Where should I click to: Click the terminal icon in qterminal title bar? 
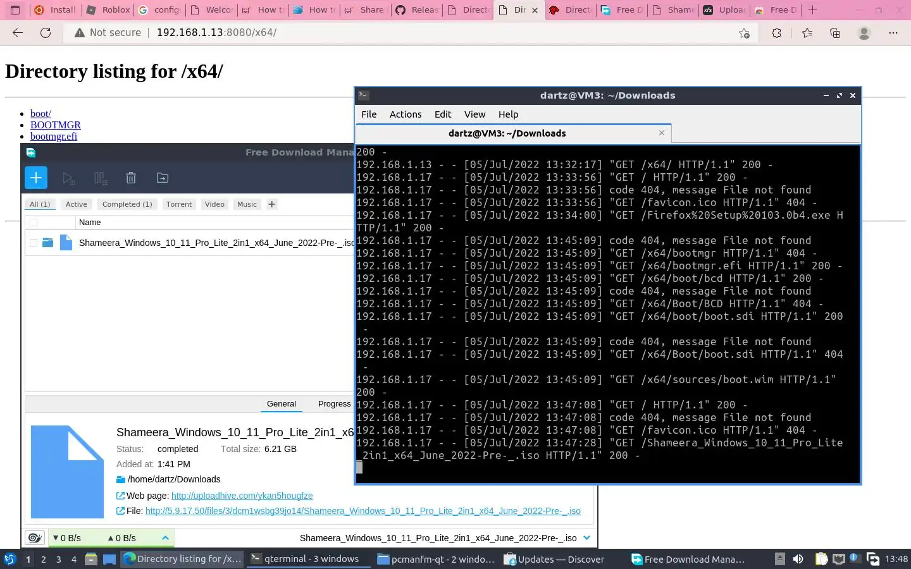(364, 95)
